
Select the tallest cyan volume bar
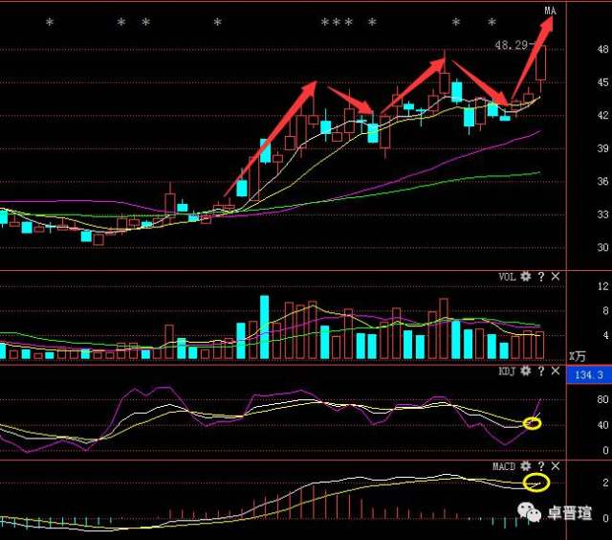point(264,327)
